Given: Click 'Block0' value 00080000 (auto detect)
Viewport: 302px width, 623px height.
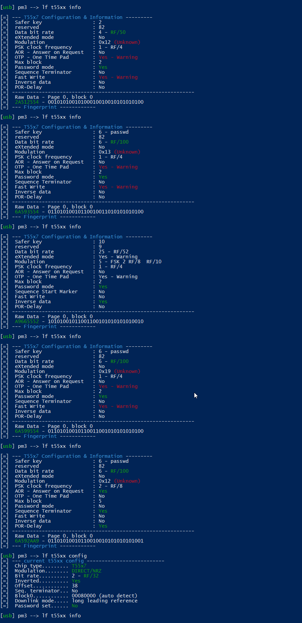Looking at the screenshot, I should pyautogui.click(x=104, y=596).
